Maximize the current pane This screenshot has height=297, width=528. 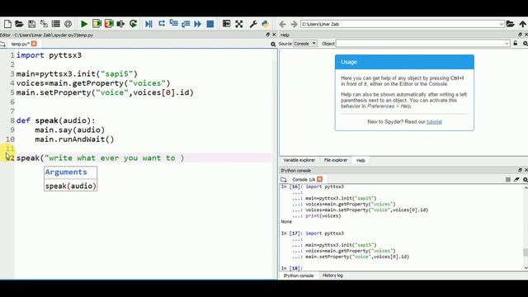coord(227,24)
